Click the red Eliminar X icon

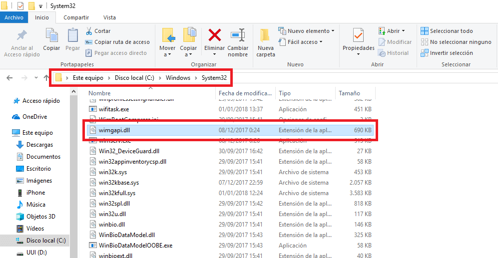[x=214, y=35]
